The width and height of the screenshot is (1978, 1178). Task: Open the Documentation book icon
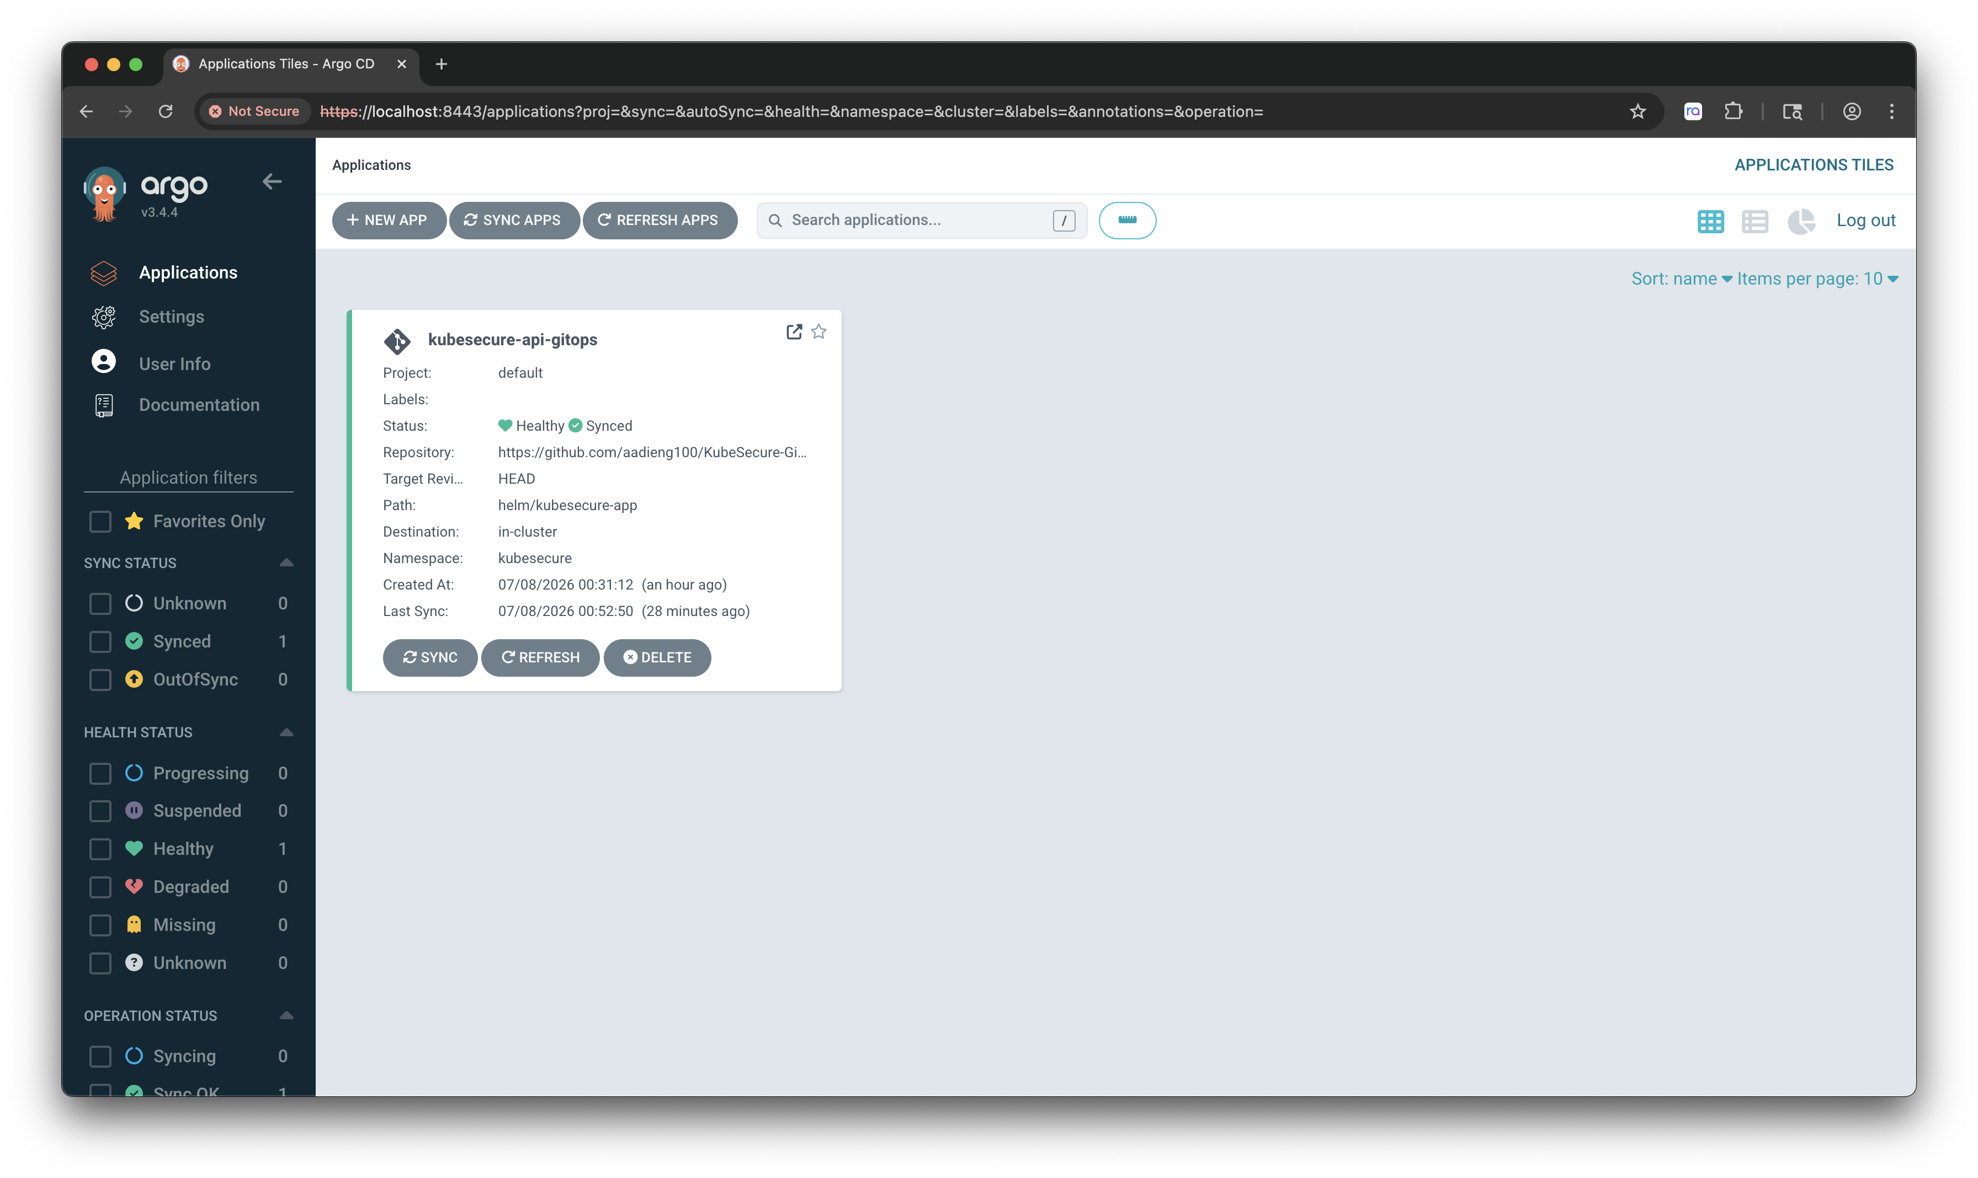[x=104, y=406]
